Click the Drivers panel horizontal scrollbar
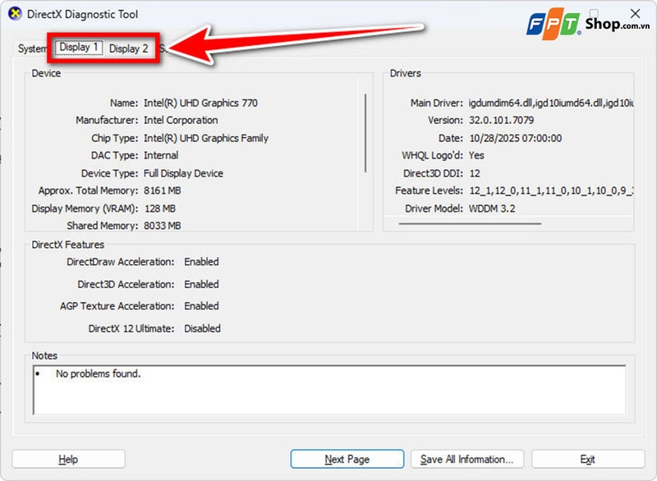Screen dimensions: 657x481 (x=470, y=223)
